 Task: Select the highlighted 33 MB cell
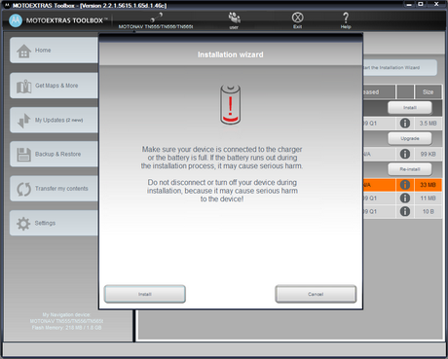pos(428,185)
